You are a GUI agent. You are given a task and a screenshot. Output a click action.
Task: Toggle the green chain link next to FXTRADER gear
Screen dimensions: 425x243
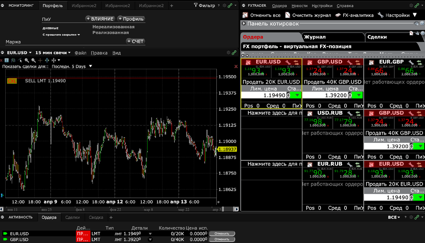click(416, 5)
